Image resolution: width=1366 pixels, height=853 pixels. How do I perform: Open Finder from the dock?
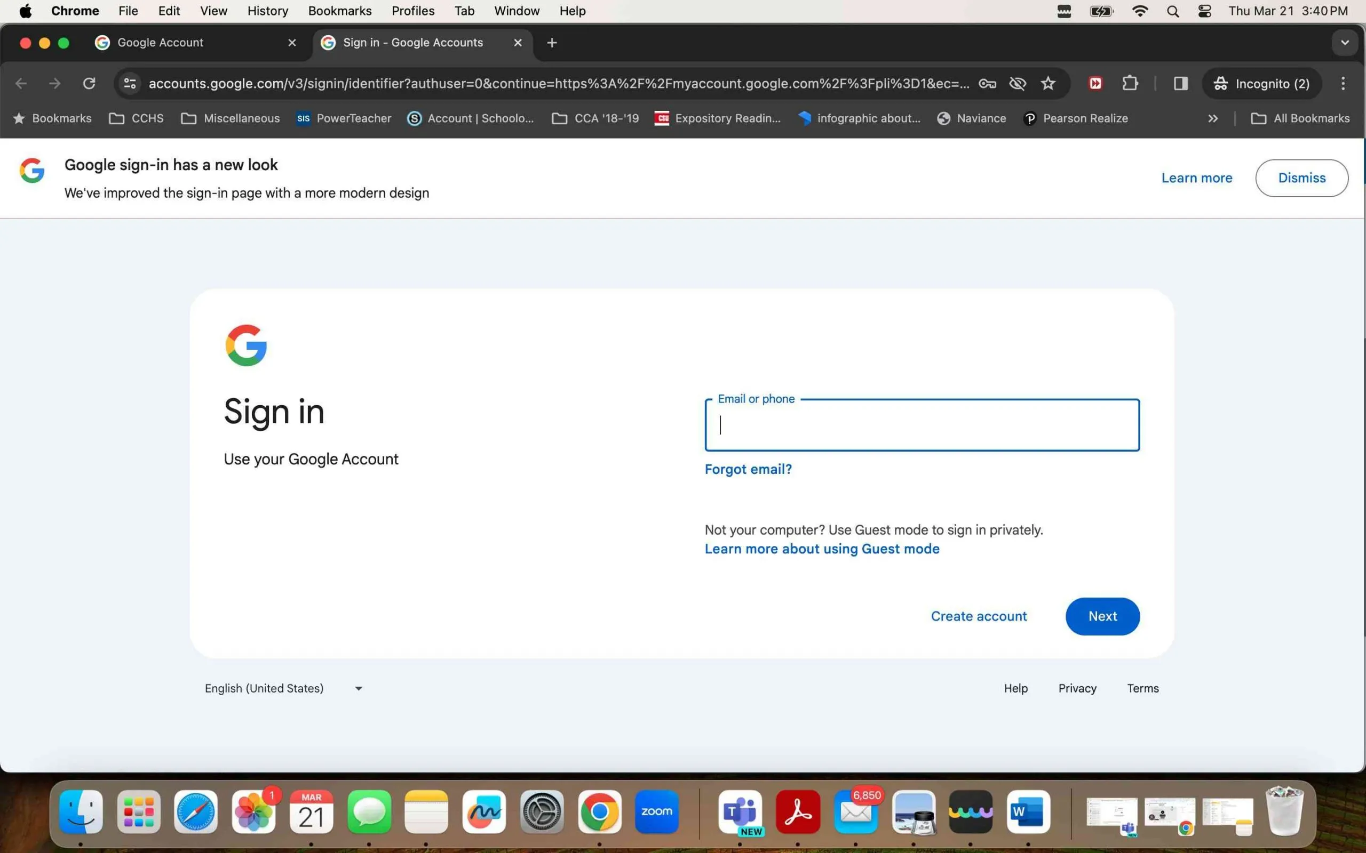(x=81, y=812)
